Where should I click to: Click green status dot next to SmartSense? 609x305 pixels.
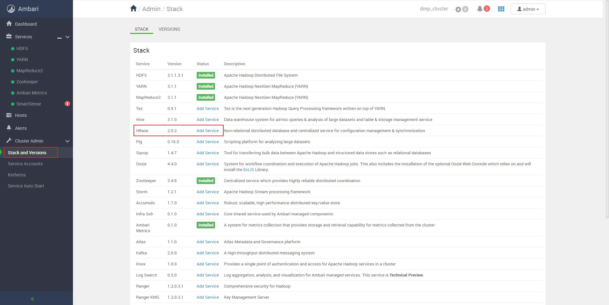coord(13,104)
